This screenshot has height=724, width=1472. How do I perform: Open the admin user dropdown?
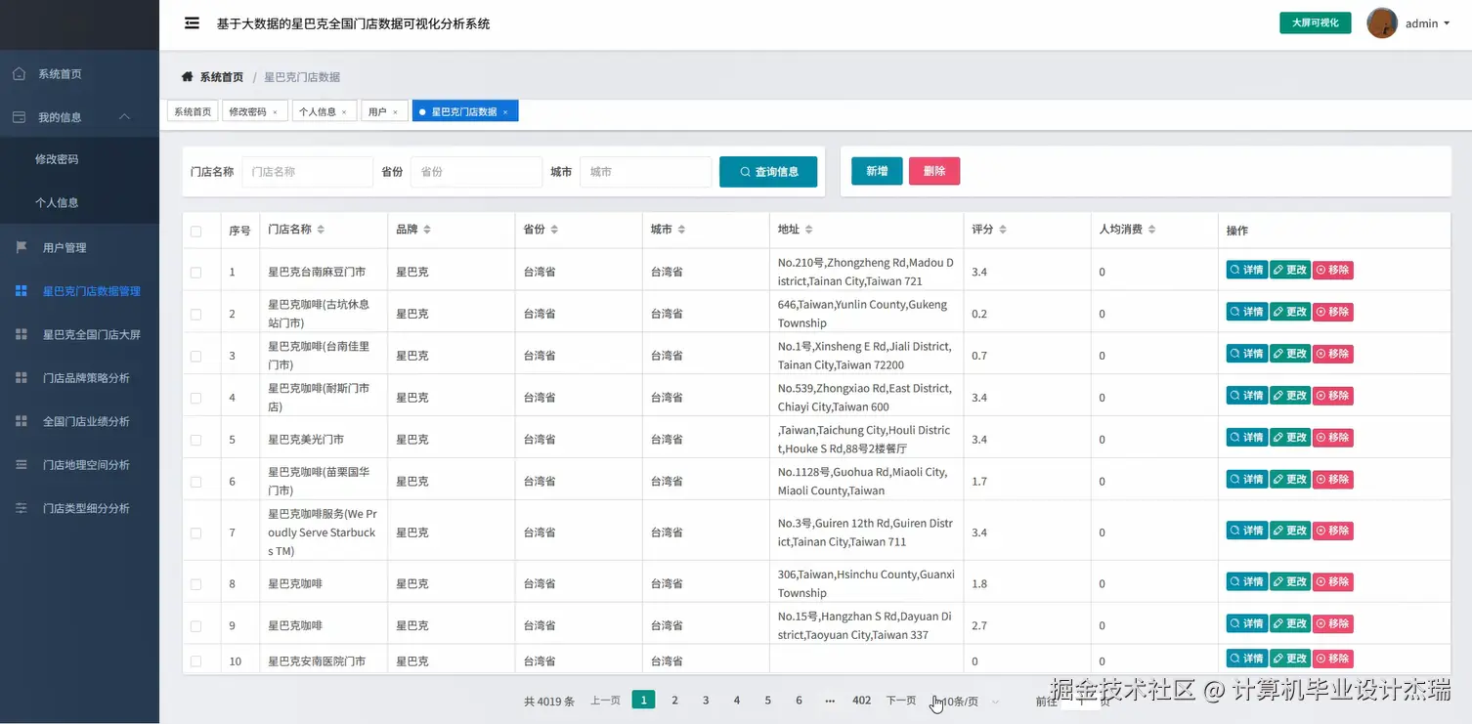point(1427,23)
